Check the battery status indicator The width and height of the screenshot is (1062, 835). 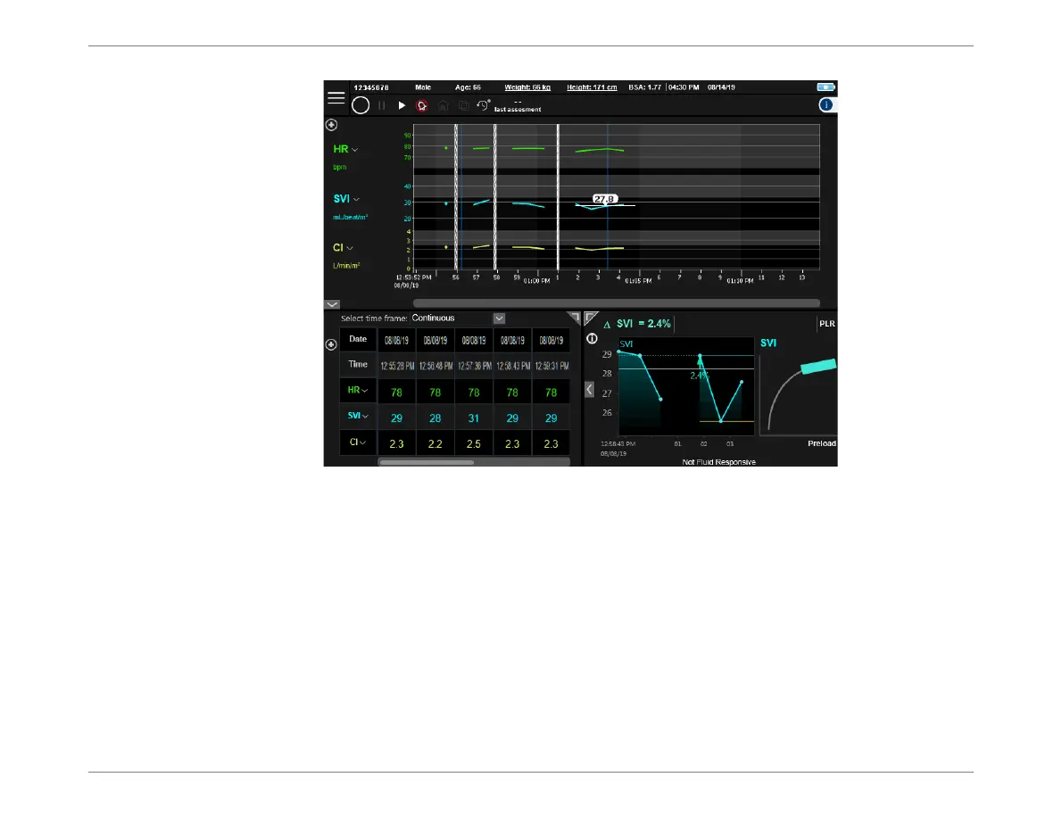826,87
